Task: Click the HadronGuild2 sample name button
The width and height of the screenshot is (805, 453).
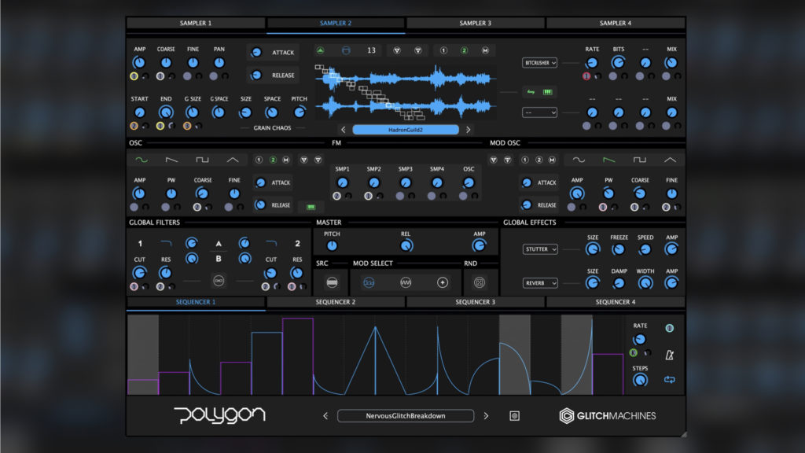Action: 406,130
